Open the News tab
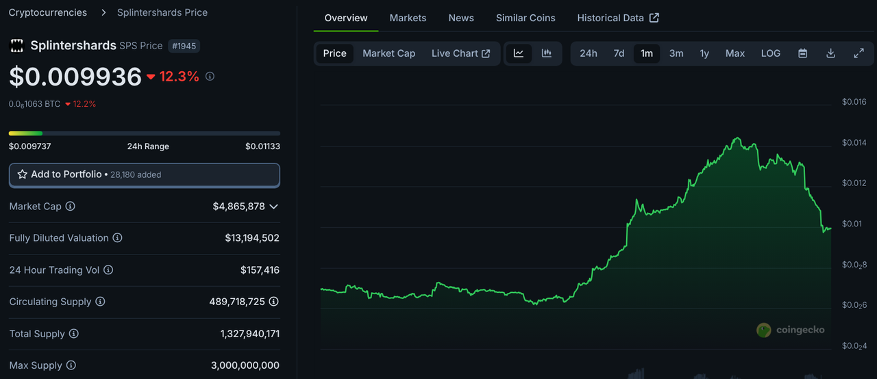This screenshot has width=877, height=379. tap(461, 18)
